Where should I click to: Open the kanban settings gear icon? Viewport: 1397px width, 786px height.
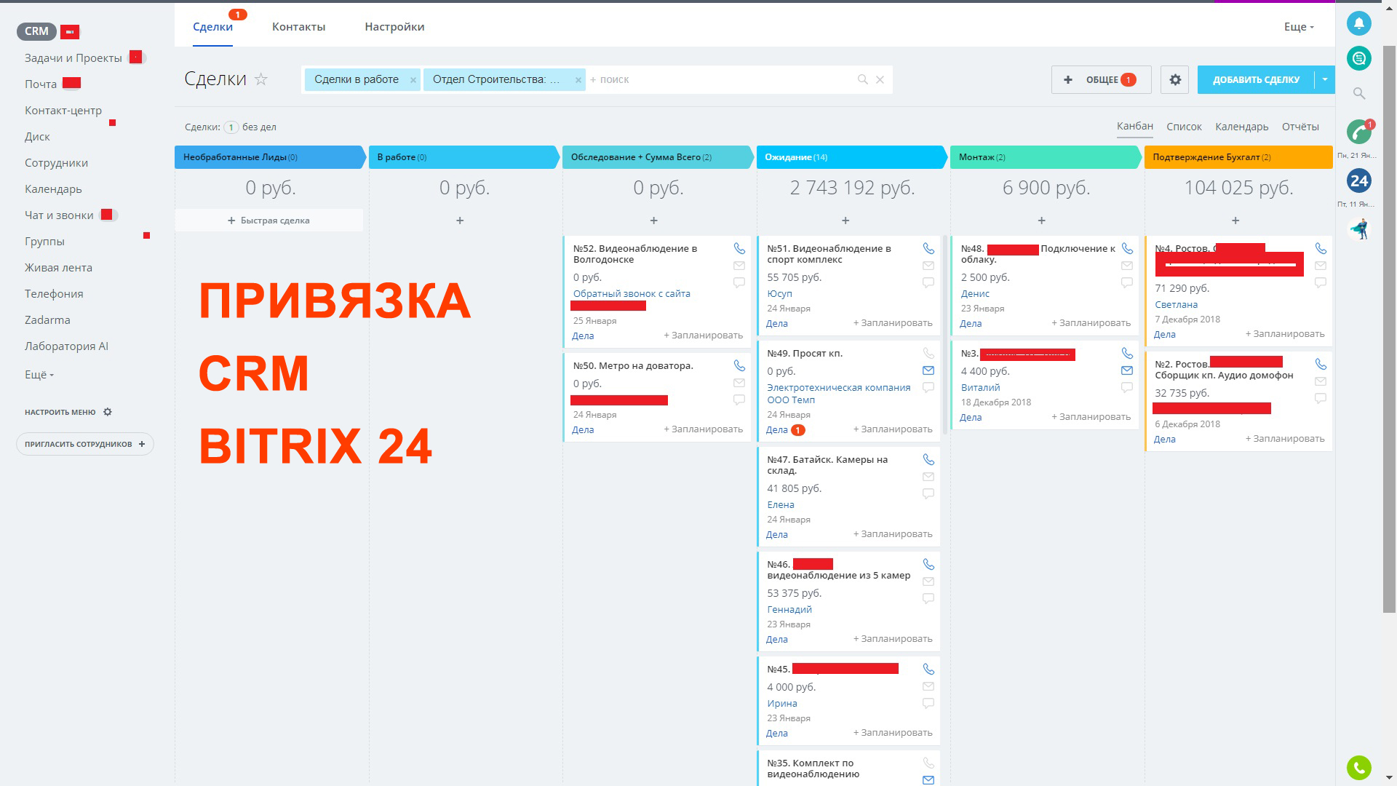click(x=1175, y=80)
